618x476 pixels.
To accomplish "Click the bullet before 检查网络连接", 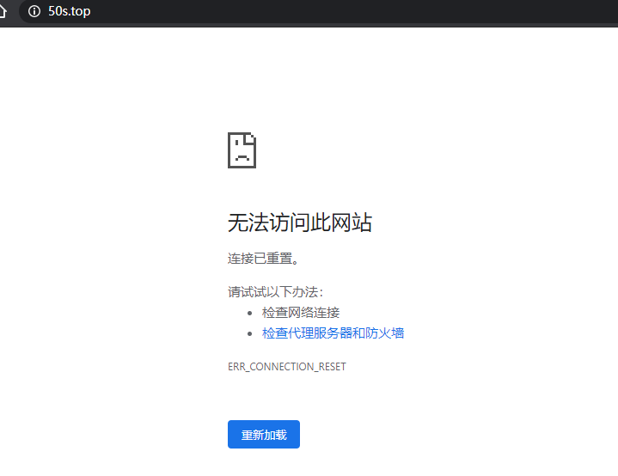I will click(x=249, y=313).
